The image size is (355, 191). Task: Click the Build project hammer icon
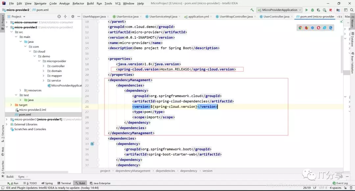252,10
